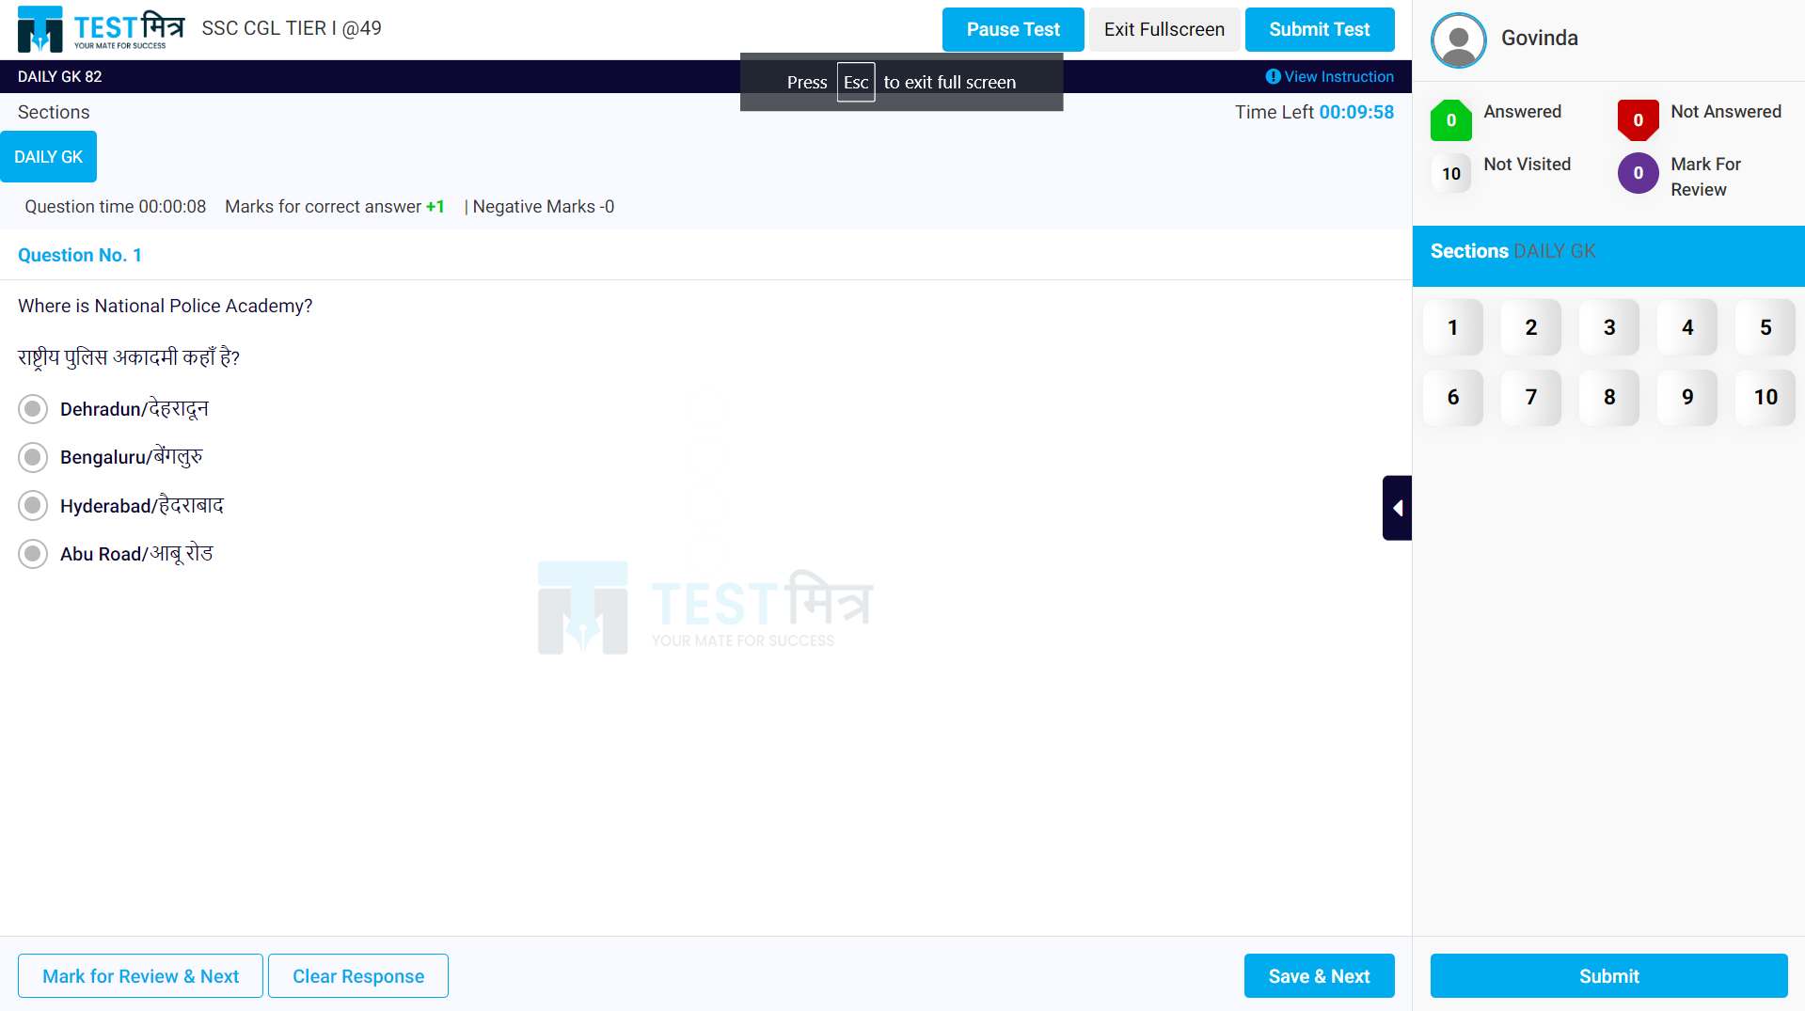Image resolution: width=1805 pixels, height=1011 pixels.
Task: Clear the current response
Action: 357,975
